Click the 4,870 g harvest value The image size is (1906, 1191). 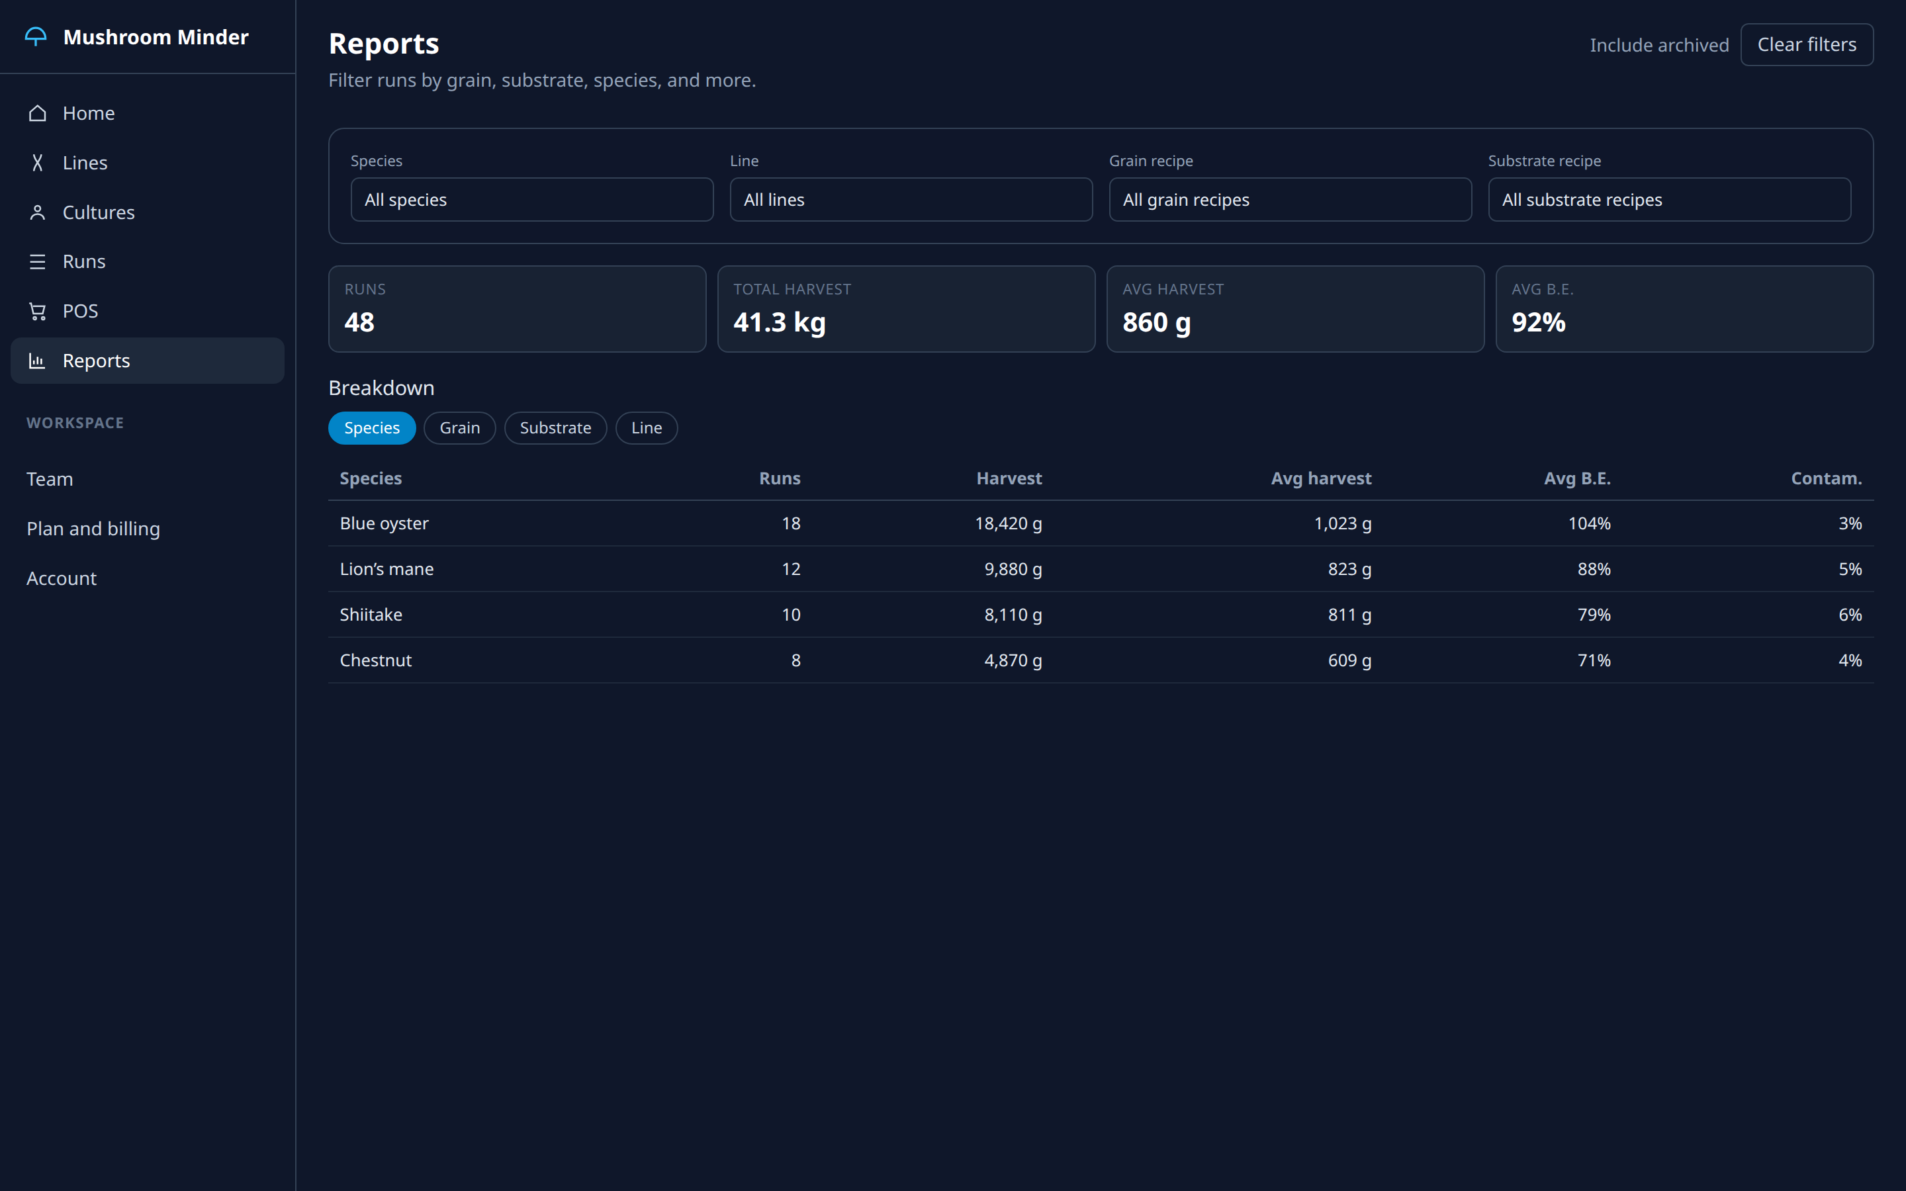point(1013,660)
